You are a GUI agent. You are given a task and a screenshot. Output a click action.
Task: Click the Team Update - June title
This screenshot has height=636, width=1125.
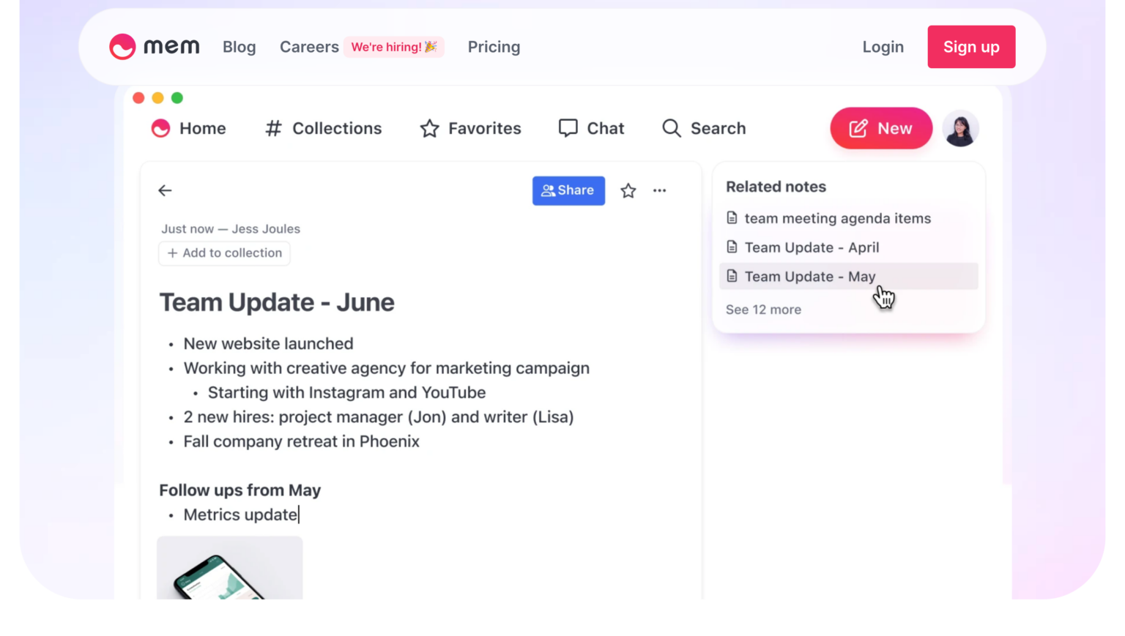tap(277, 302)
